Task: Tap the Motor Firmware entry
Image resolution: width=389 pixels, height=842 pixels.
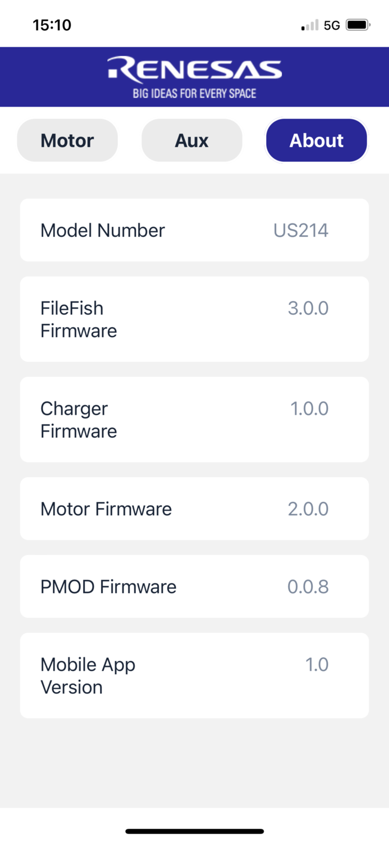Action: (194, 509)
